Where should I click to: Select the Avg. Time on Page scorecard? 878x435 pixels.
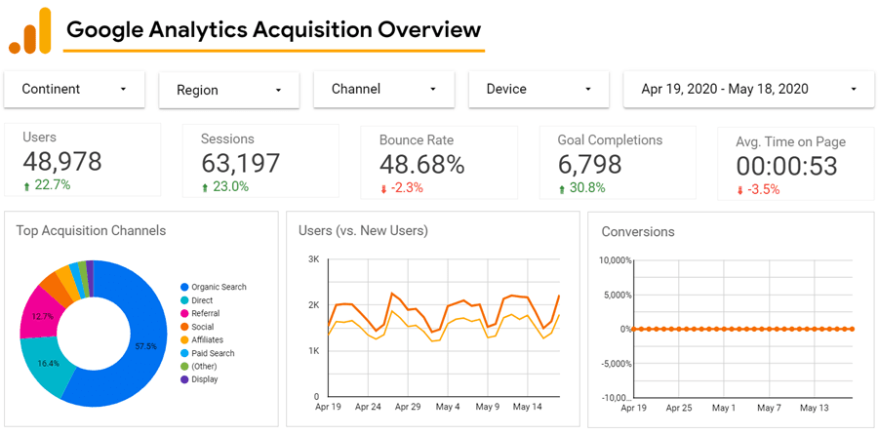pyautogui.click(x=791, y=164)
